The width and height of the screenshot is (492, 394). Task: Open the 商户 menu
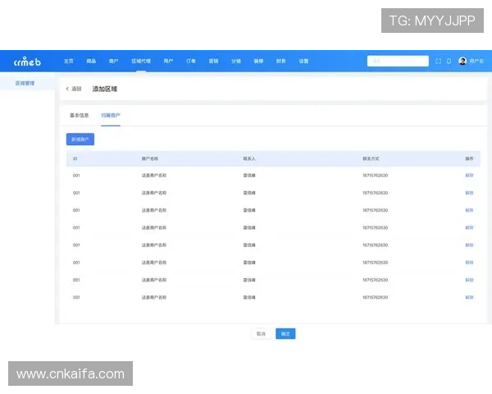(114, 61)
